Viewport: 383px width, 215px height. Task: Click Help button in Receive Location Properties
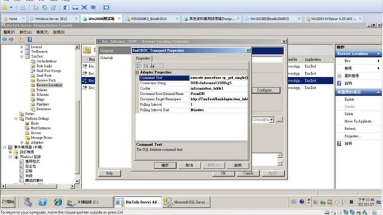pyautogui.click(x=110, y=173)
